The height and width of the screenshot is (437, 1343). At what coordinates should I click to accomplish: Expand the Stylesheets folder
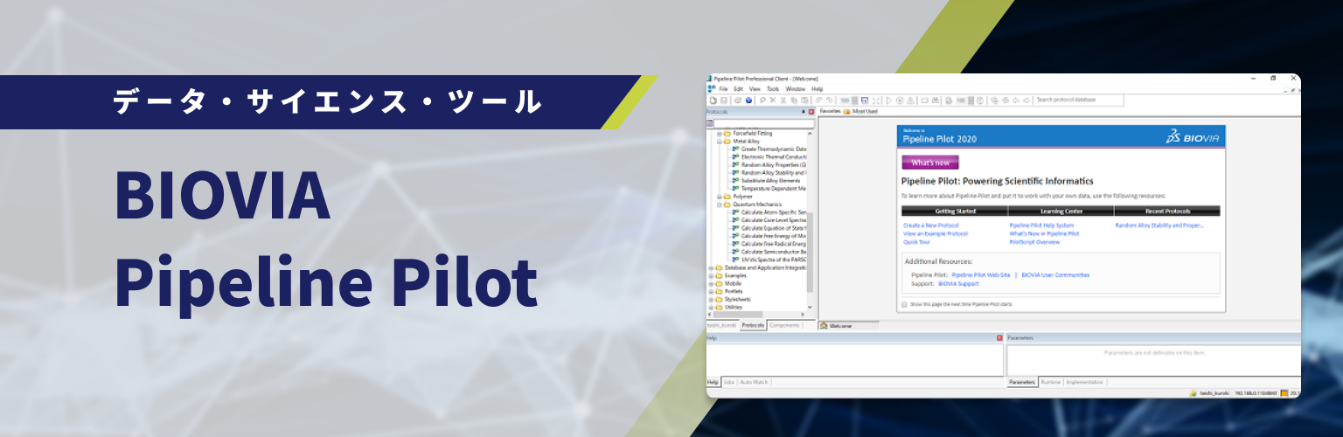click(710, 298)
